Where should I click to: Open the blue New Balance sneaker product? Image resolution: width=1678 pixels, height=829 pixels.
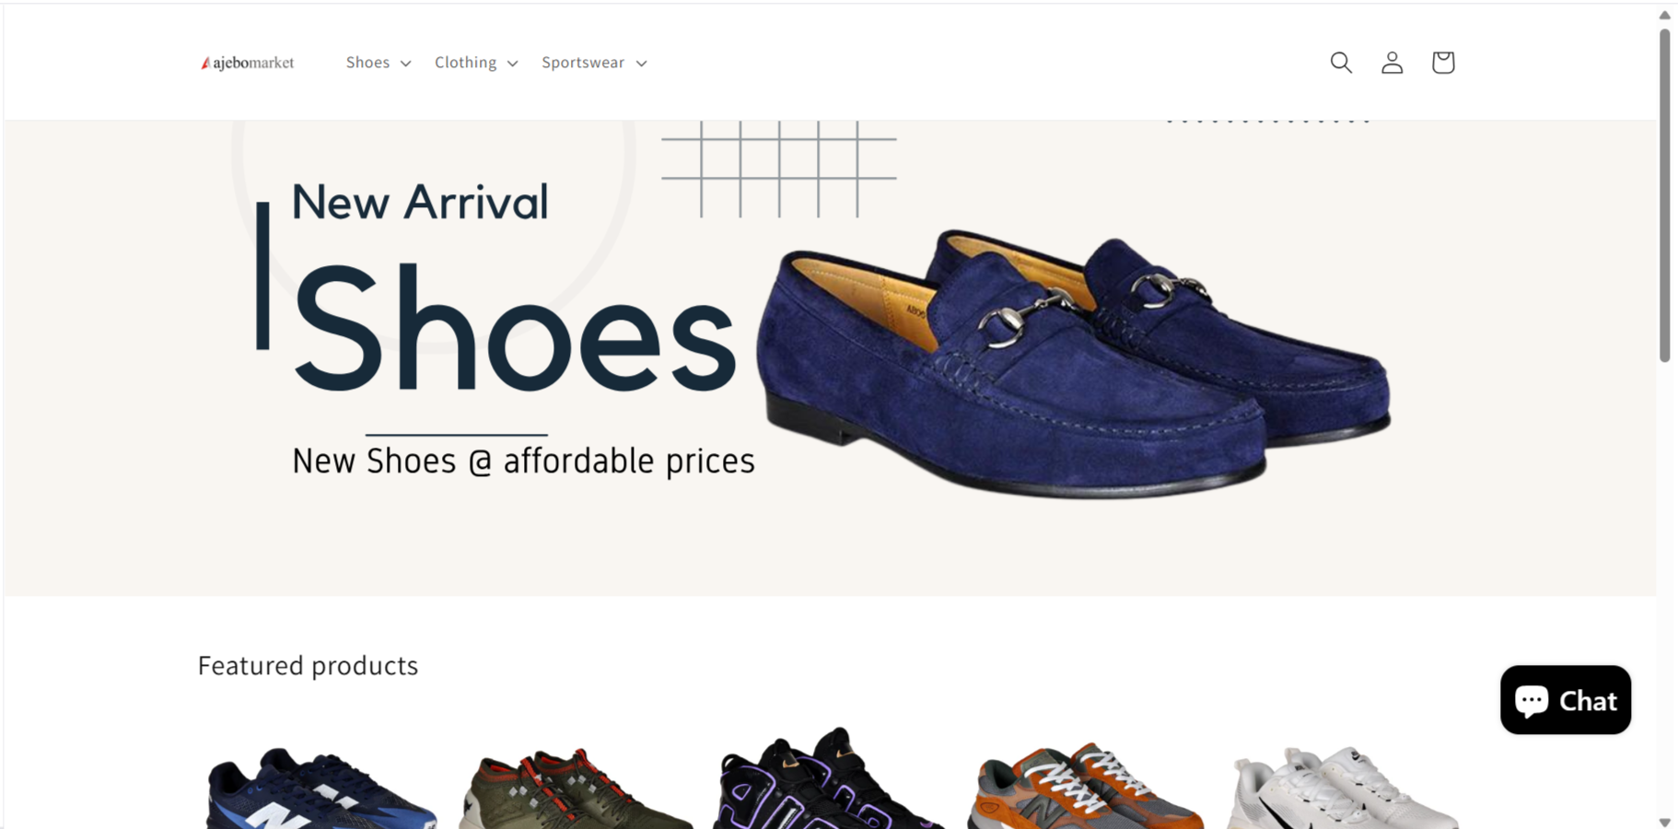[x=320, y=788]
